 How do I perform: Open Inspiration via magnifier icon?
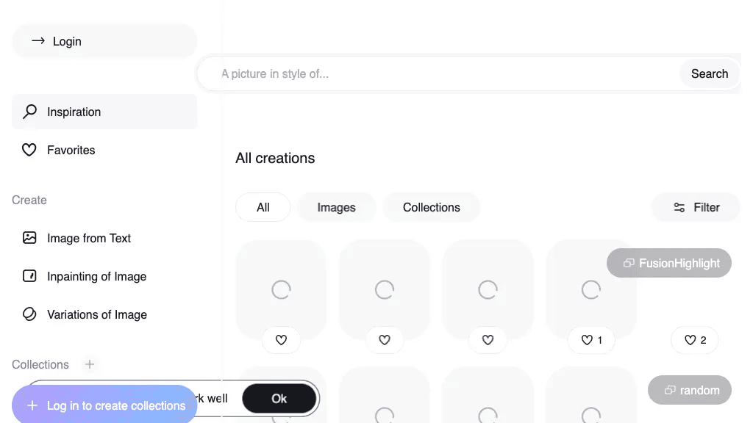pos(29,112)
